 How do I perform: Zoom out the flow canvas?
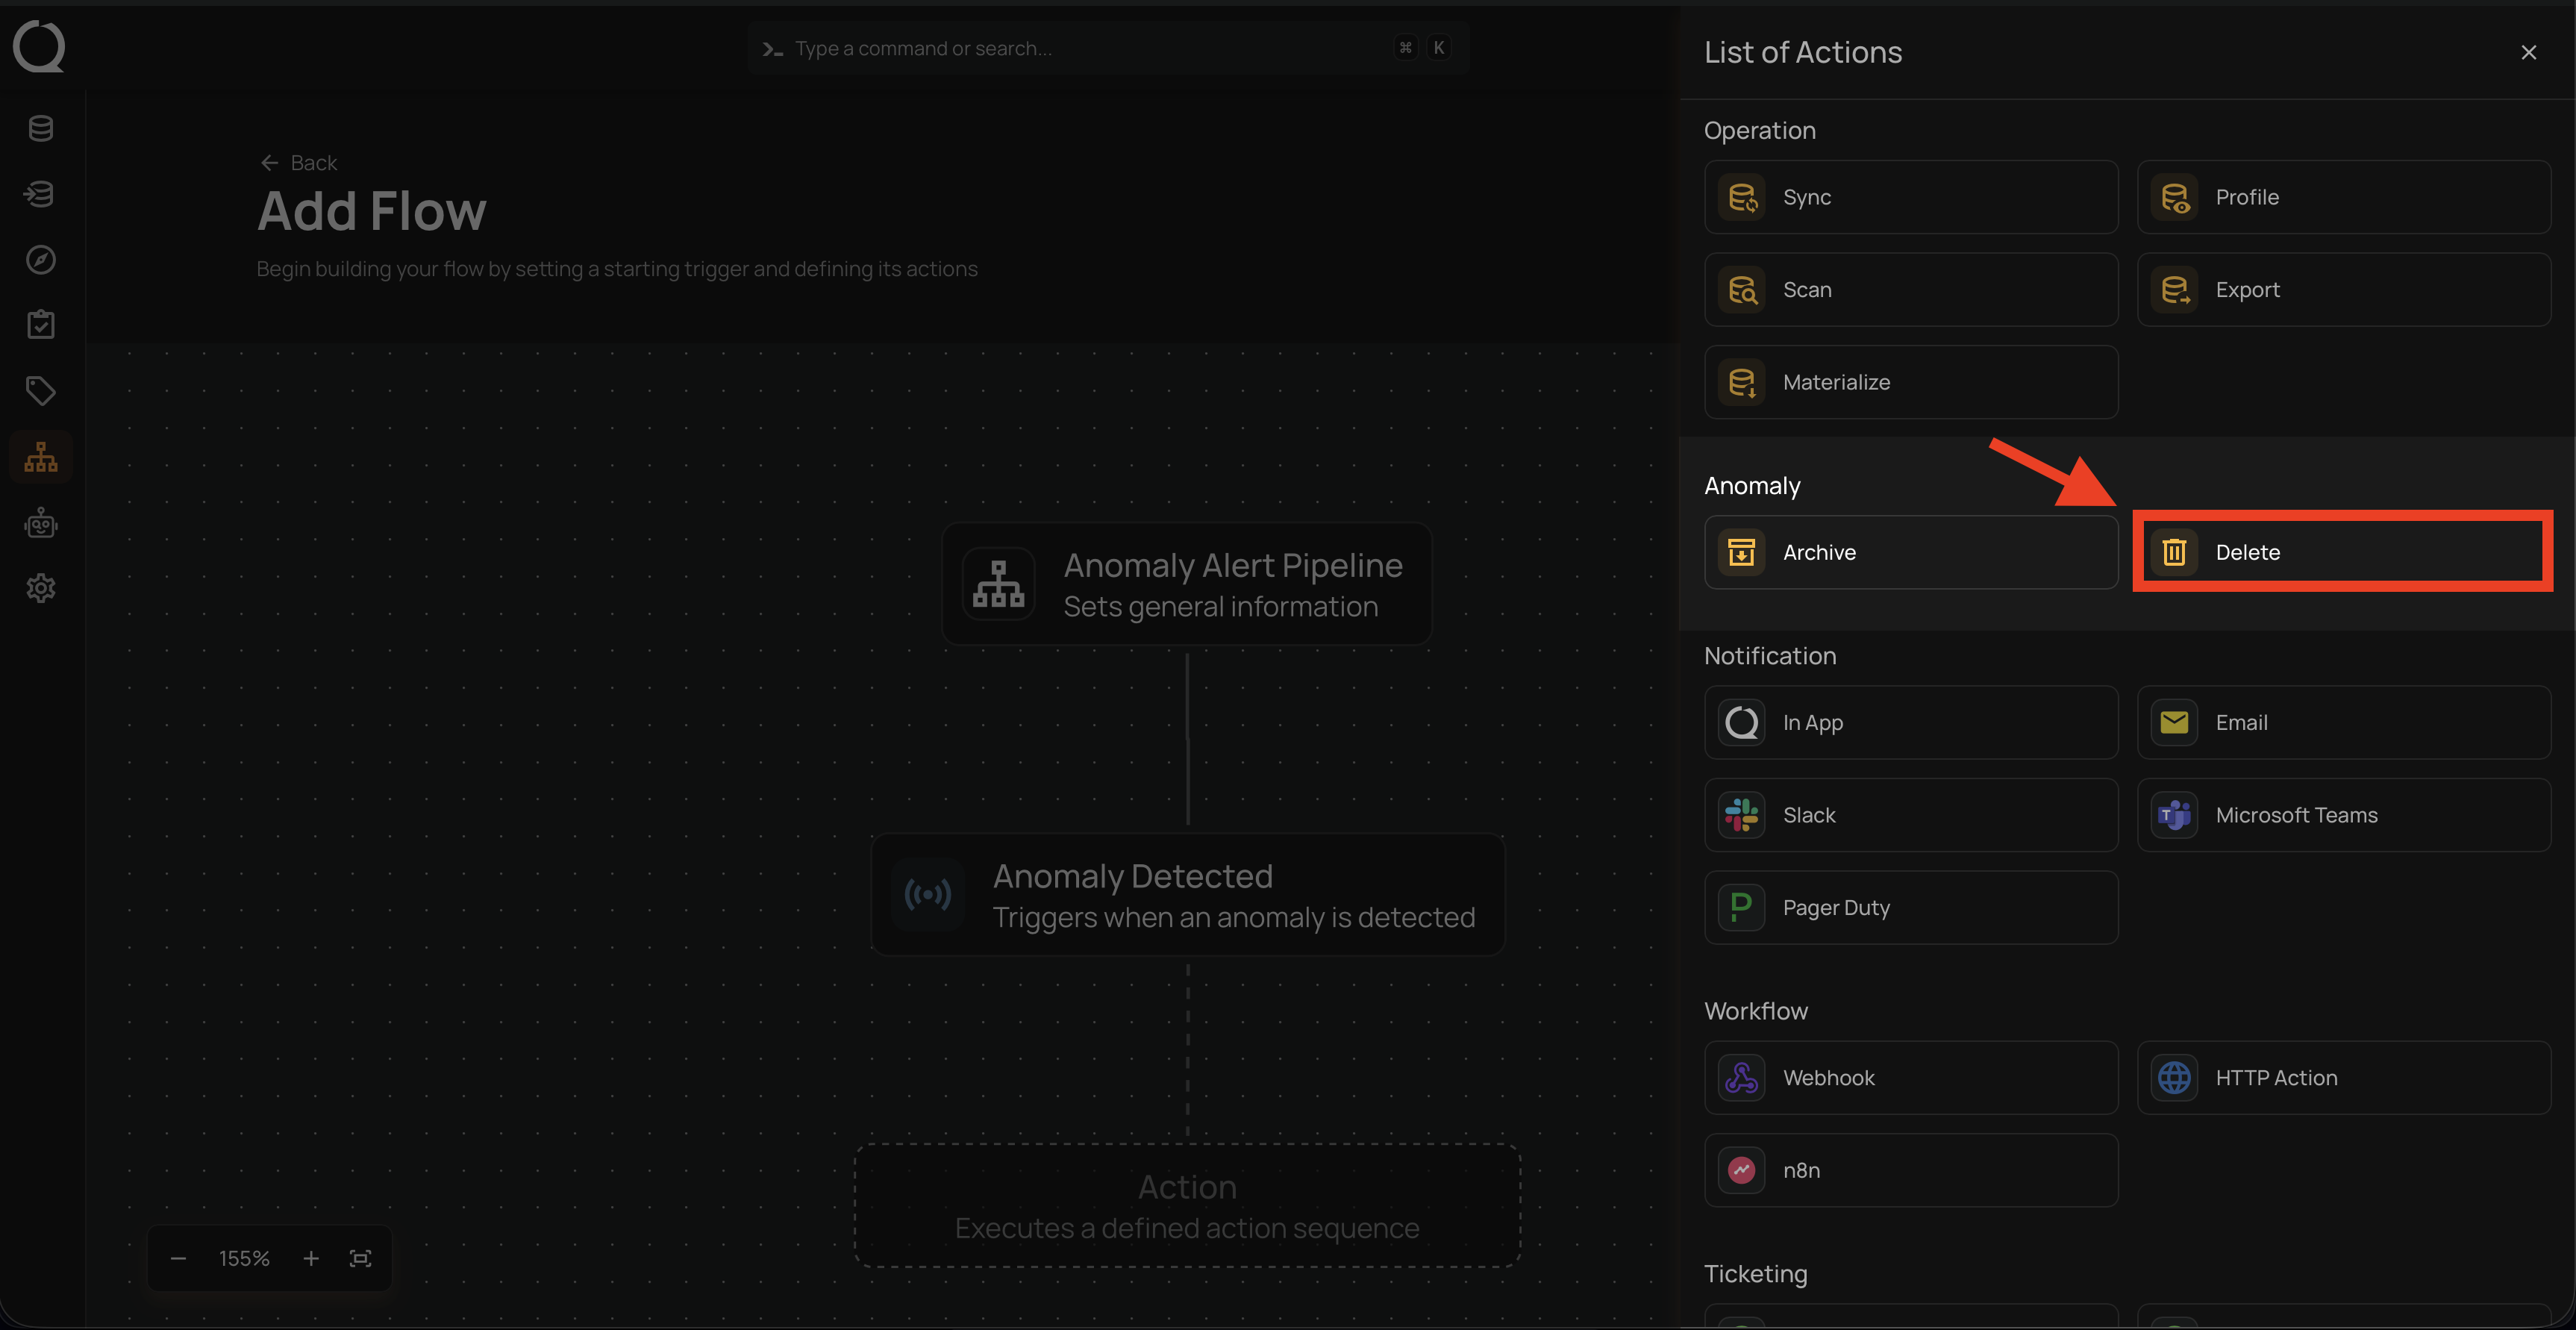pos(178,1258)
